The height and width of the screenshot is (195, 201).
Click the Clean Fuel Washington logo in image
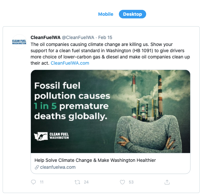pyautogui.click(x=52, y=136)
